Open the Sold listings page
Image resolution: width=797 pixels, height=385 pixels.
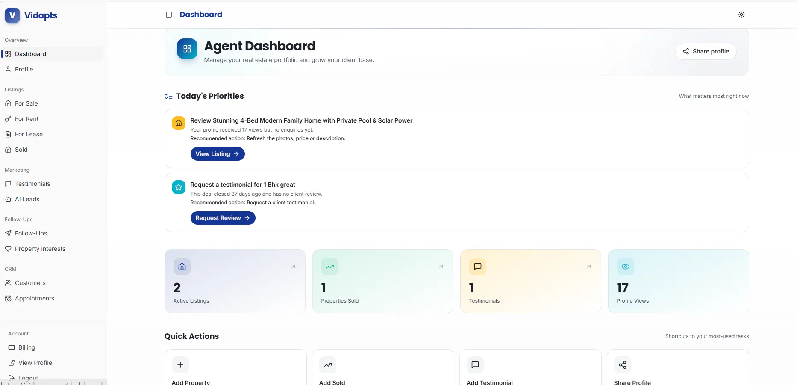(x=53, y=150)
